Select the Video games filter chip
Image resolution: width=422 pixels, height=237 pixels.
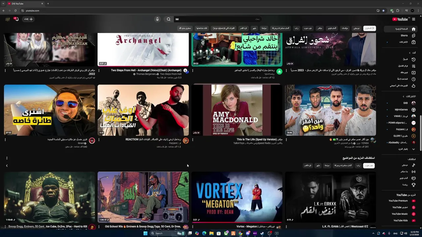click(332, 28)
